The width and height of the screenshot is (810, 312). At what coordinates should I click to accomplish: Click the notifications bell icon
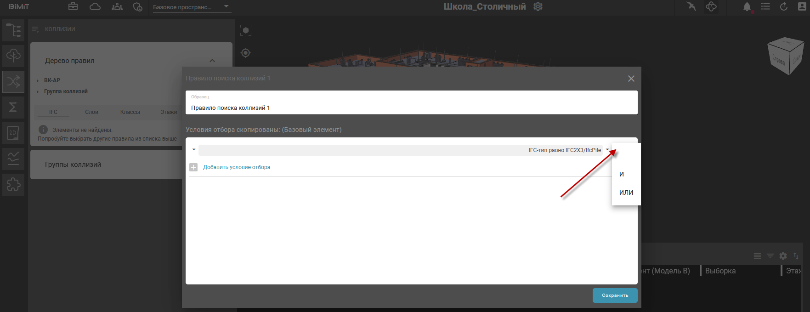(x=747, y=7)
